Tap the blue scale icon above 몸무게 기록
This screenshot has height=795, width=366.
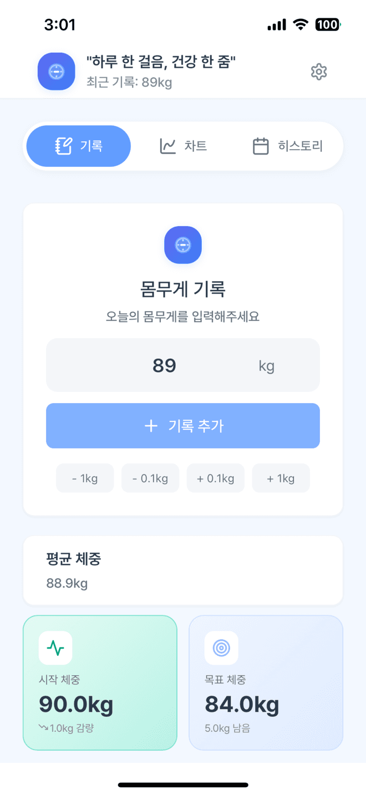pos(183,245)
